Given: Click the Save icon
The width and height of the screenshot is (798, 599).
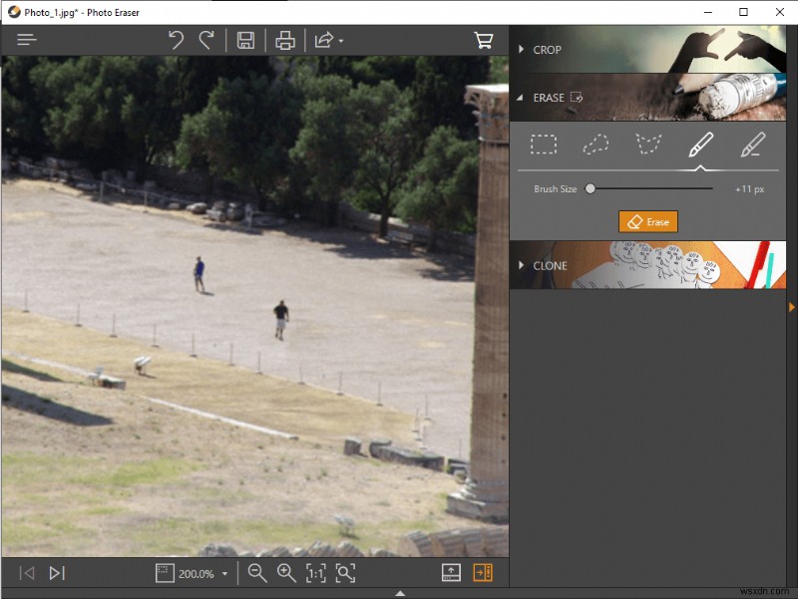Looking at the screenshot, I should click(246, 40).
